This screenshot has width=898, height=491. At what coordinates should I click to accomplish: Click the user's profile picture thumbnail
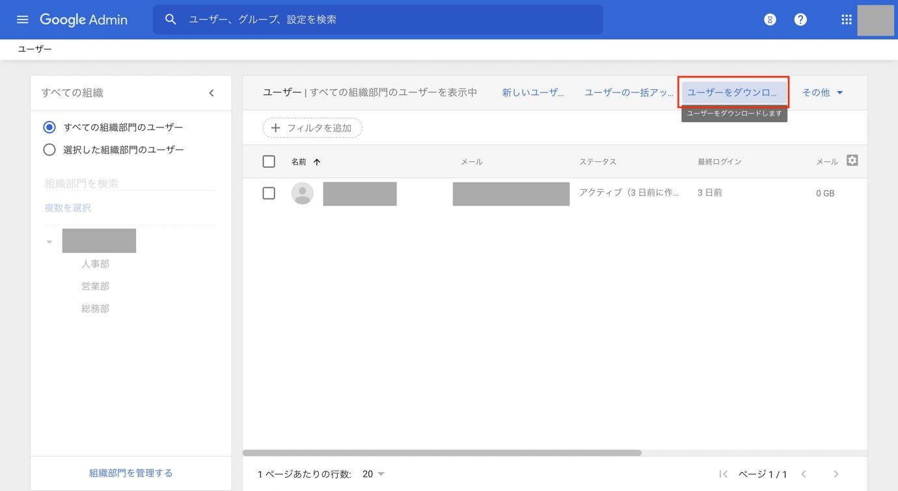click(x=302, y=193)
